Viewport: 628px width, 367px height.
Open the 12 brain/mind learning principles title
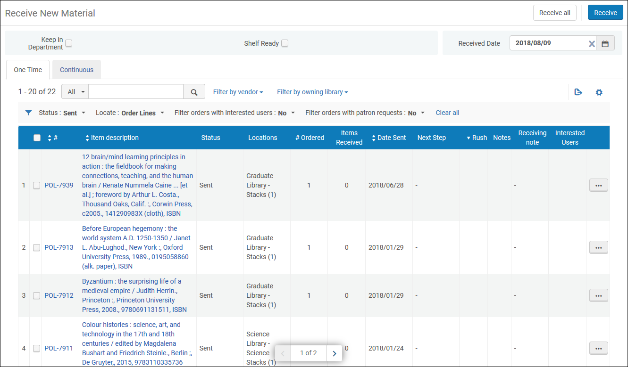137,185
